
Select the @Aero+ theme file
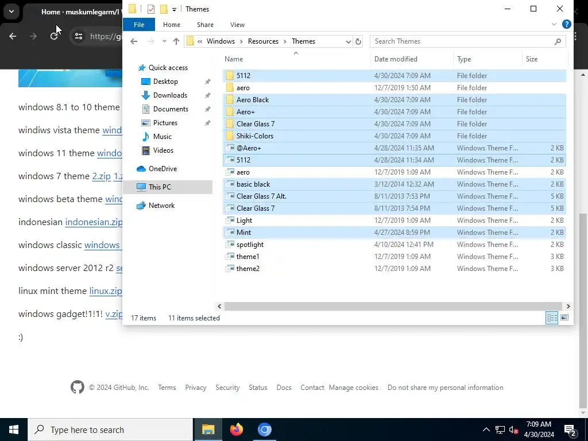pos(394,148)
